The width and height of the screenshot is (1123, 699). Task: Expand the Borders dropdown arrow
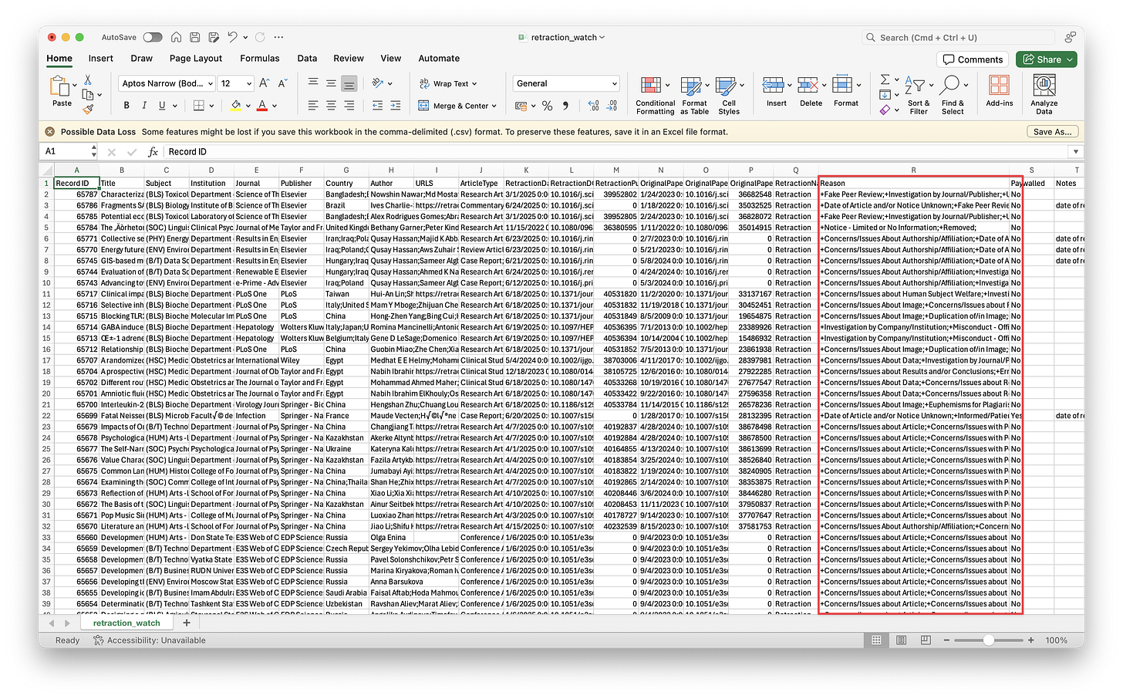(213, 106)
